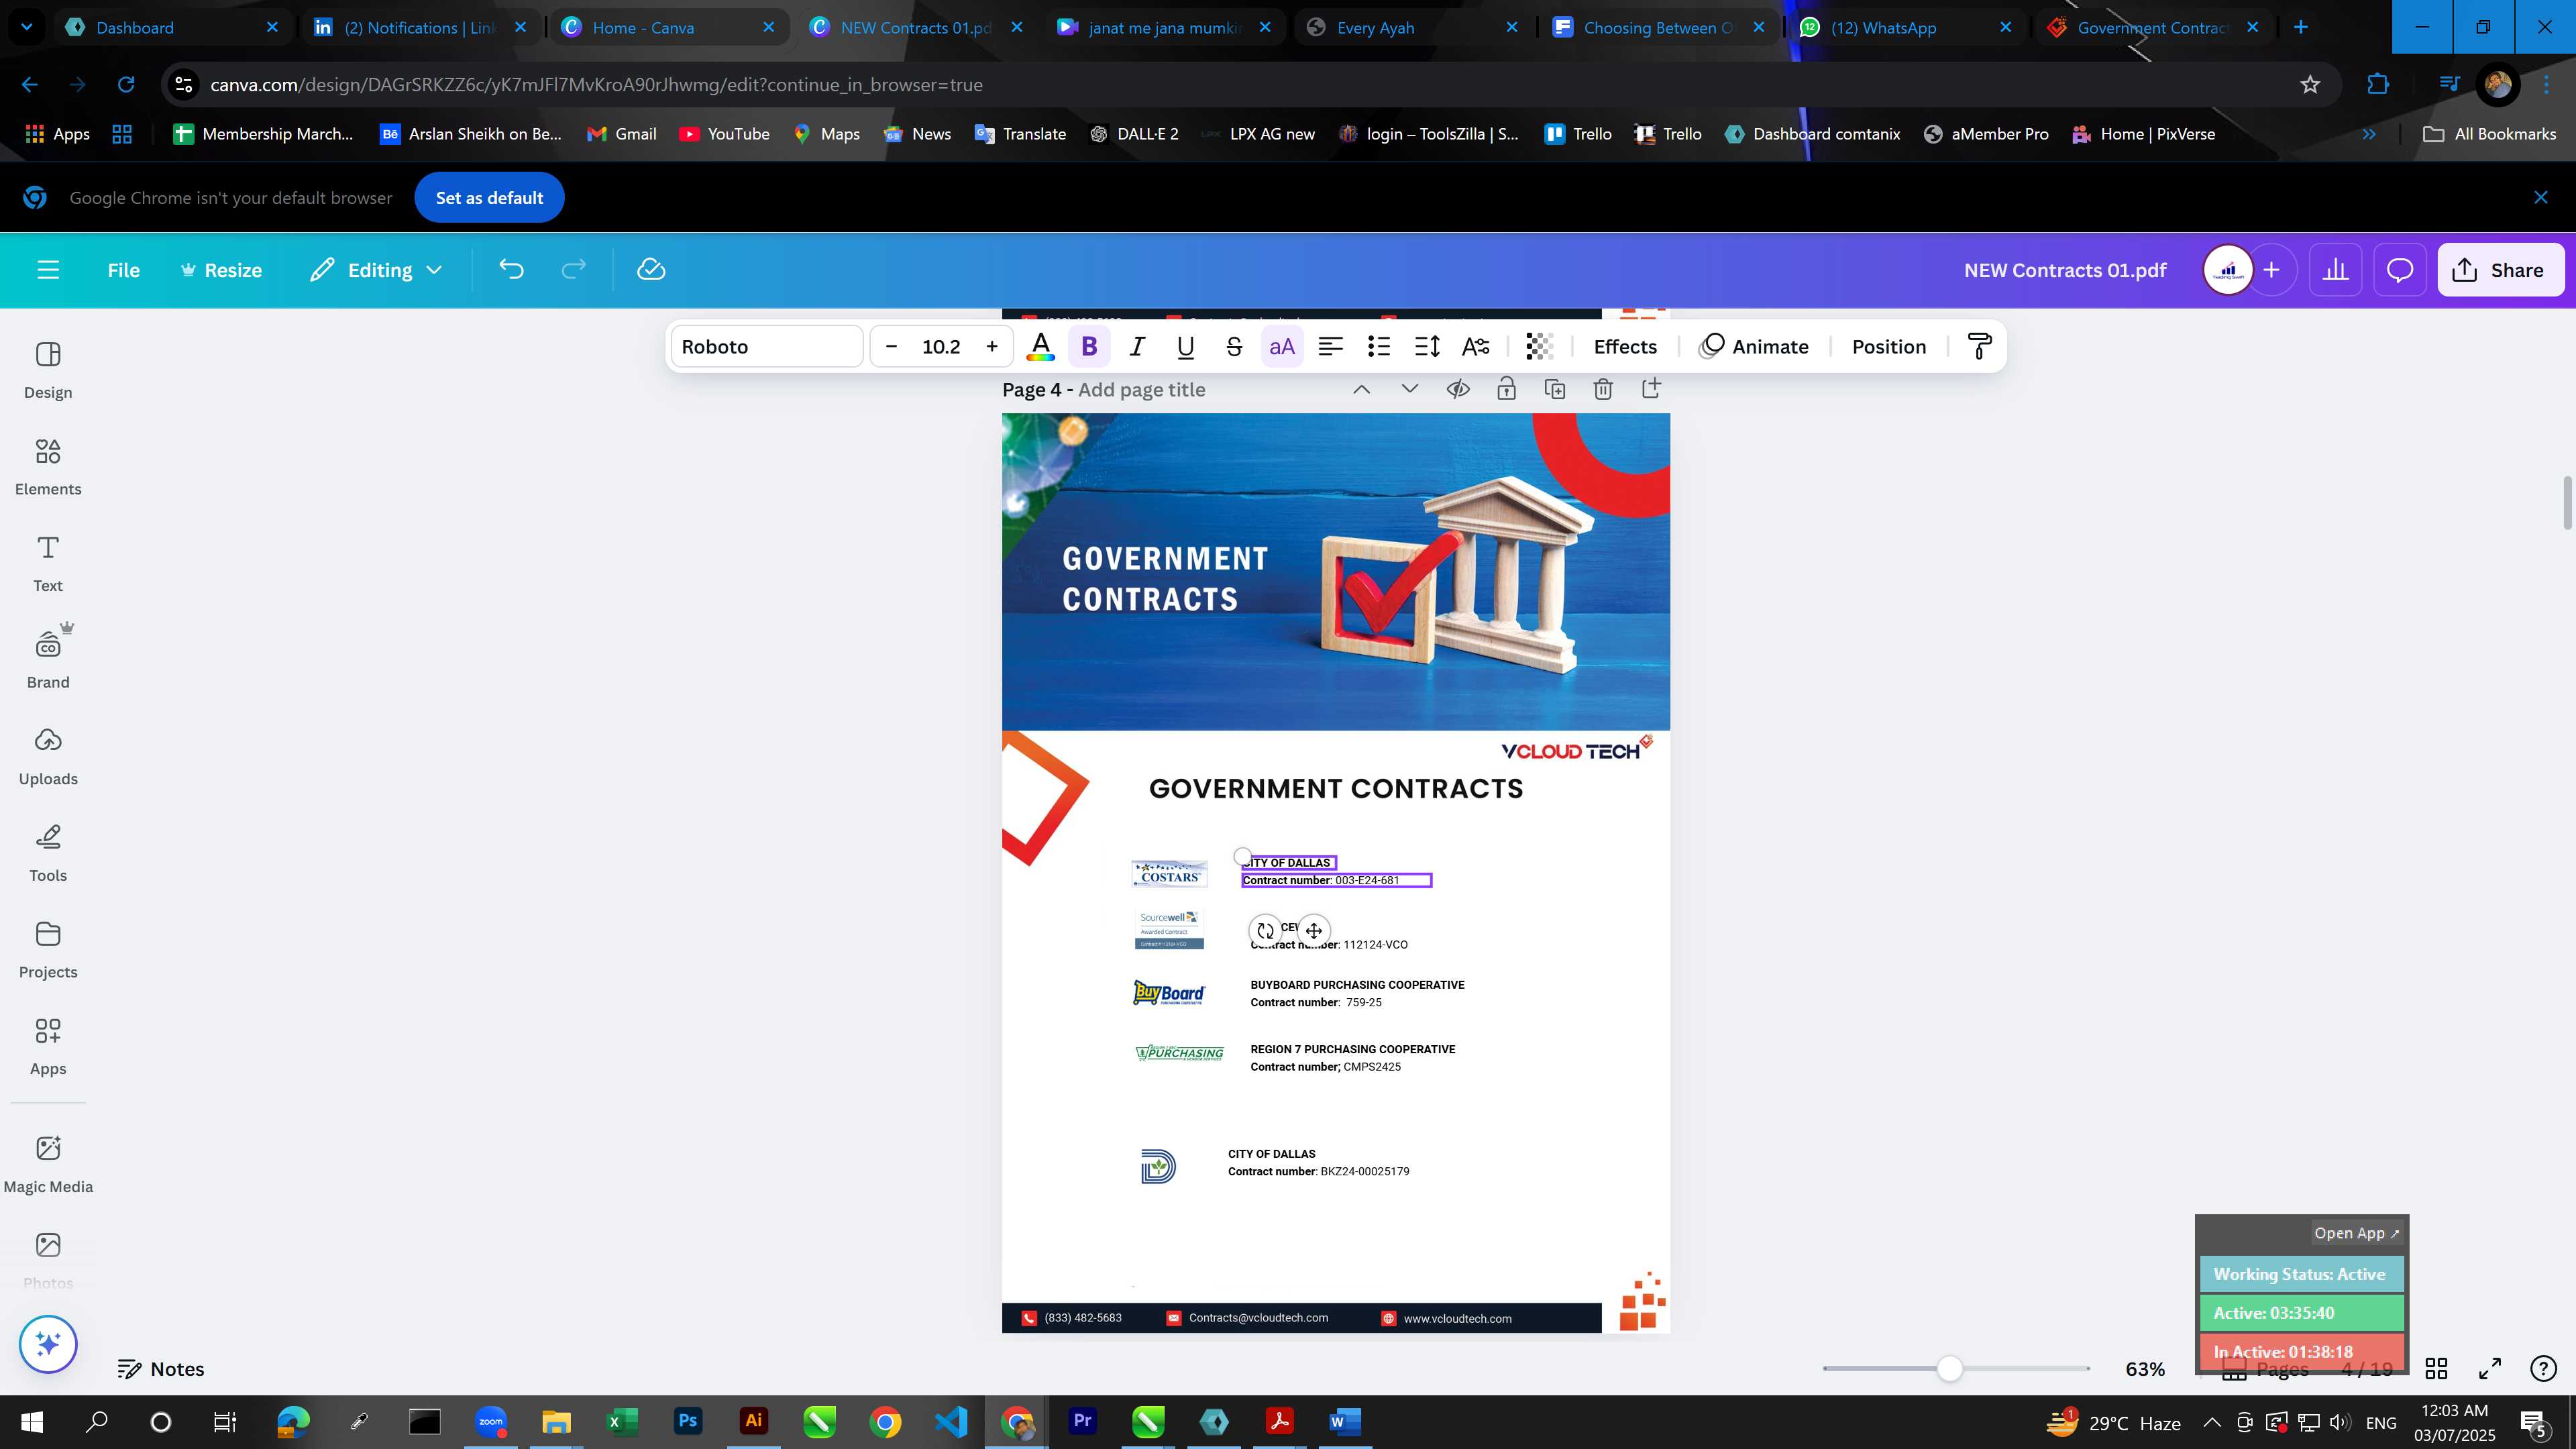The height and width of the screenshot is (1449, 2576).
Task: Click Set as default browser button
Action: click(x=489, y=198)
